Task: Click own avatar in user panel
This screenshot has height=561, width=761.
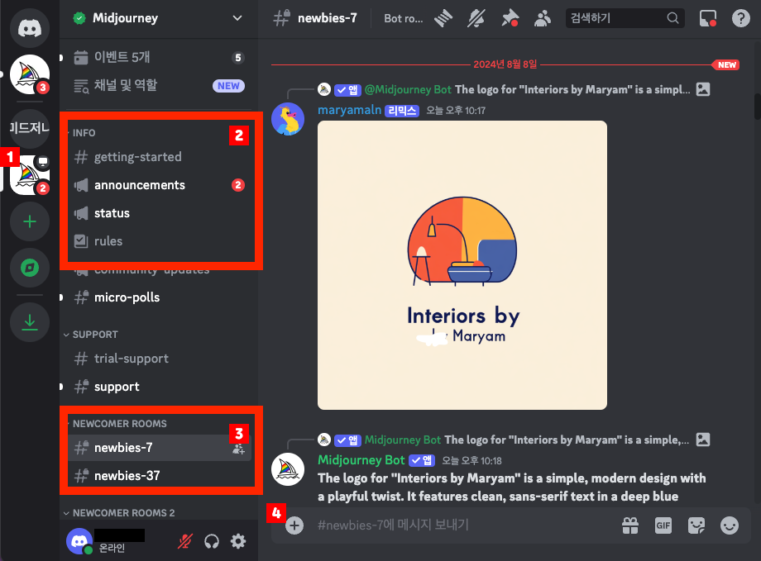Action: (79, 541)
